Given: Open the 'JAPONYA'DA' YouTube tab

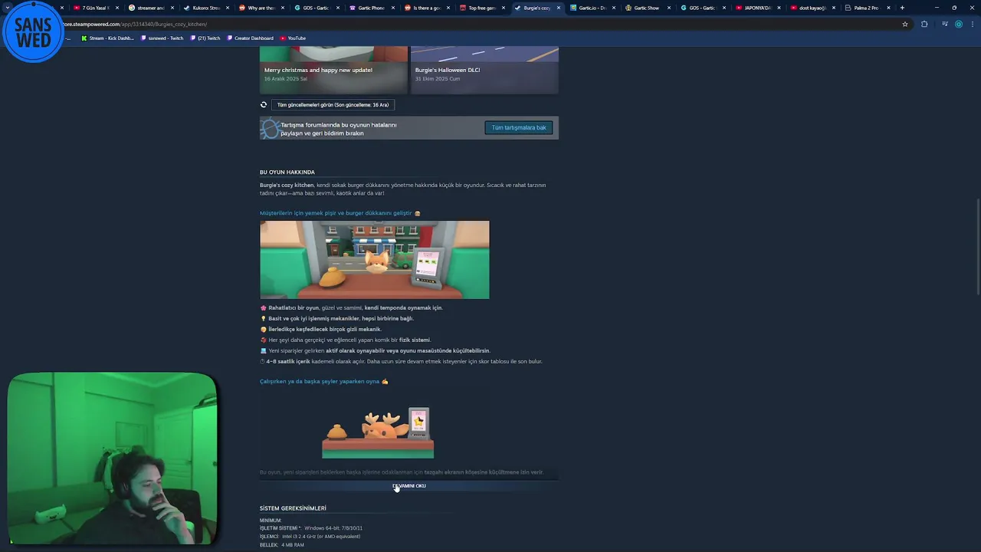Looking at the screenshot, I should click(756, 8).
